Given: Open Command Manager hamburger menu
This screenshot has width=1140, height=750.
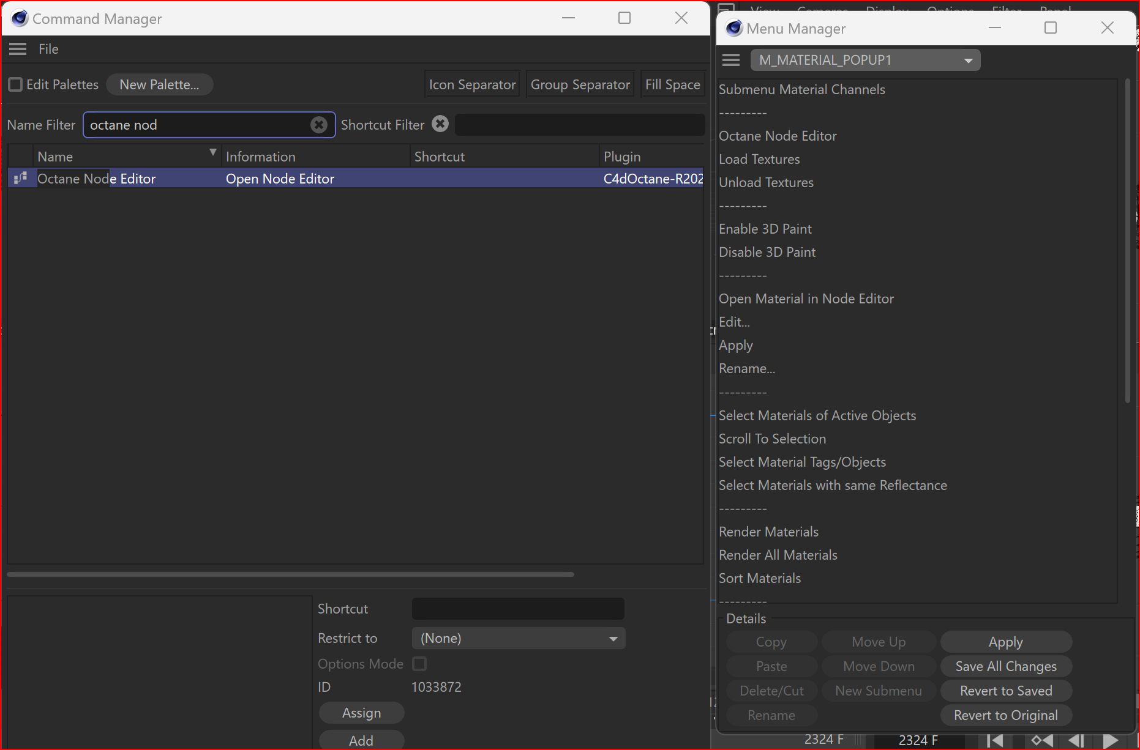Looking at the screenshot, I should point(18,49).
